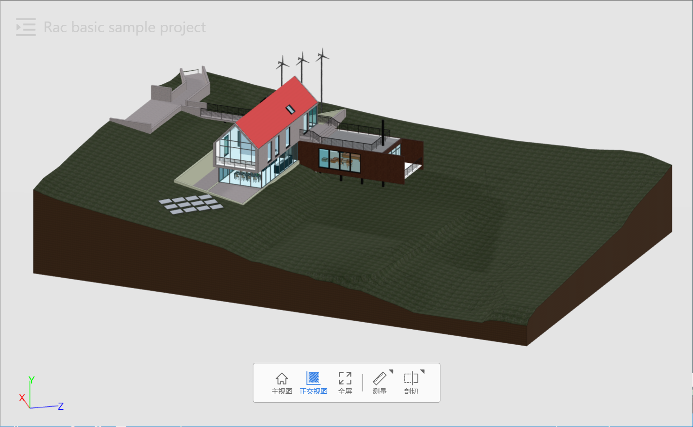
Task: Select the grey paving stones on the lawn
Action: 190,204
